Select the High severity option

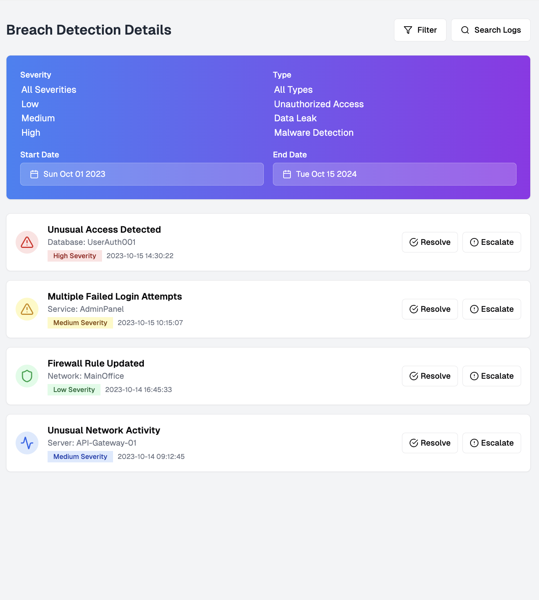pyautogui.click(x=31, y=133)
